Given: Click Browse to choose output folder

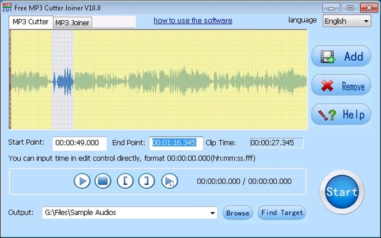Looking at the screenshot, I should pos(238,213).
